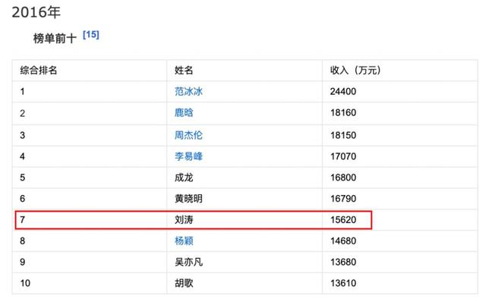The width and height of the screenshot is (486, 302).
Task: Click the 榜单前十 subtitle
Action: coord(55,39)
